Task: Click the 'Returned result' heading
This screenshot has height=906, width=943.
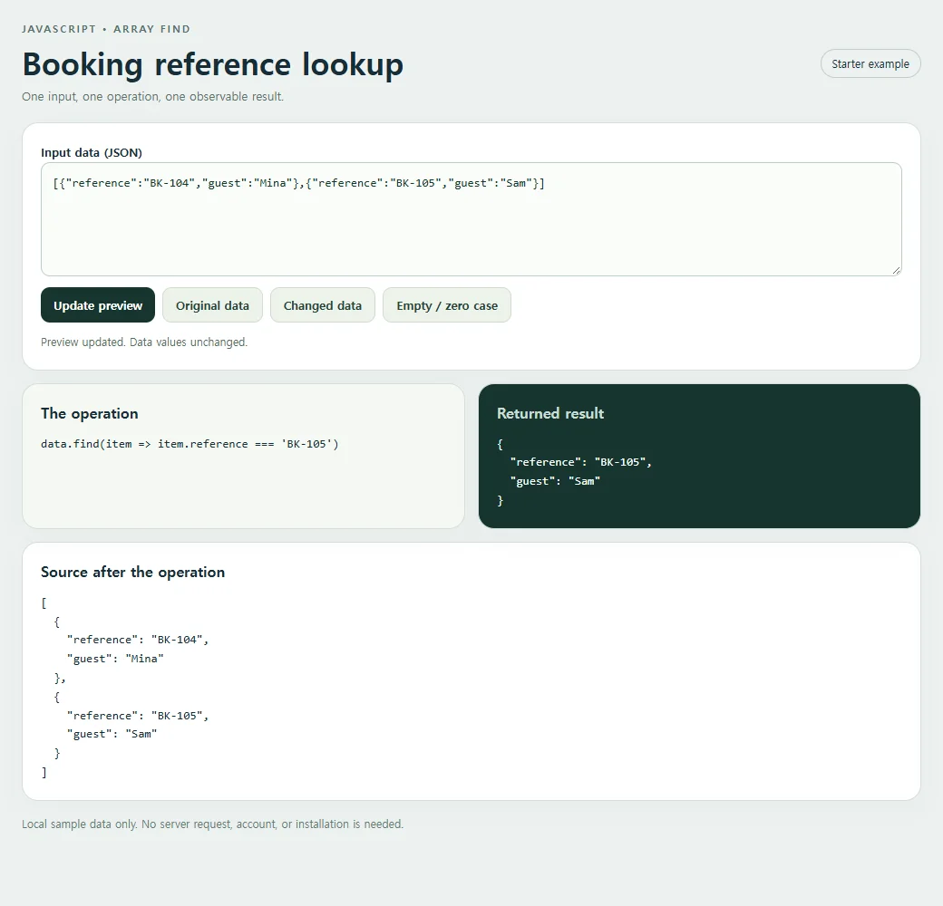Action: [x=550, y=413]
